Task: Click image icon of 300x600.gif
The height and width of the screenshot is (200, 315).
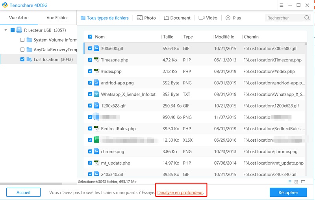Action: (x=96, y=48)
